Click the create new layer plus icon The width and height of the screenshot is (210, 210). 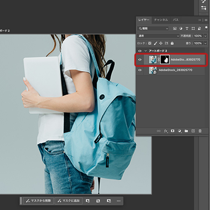pos(193,131)
